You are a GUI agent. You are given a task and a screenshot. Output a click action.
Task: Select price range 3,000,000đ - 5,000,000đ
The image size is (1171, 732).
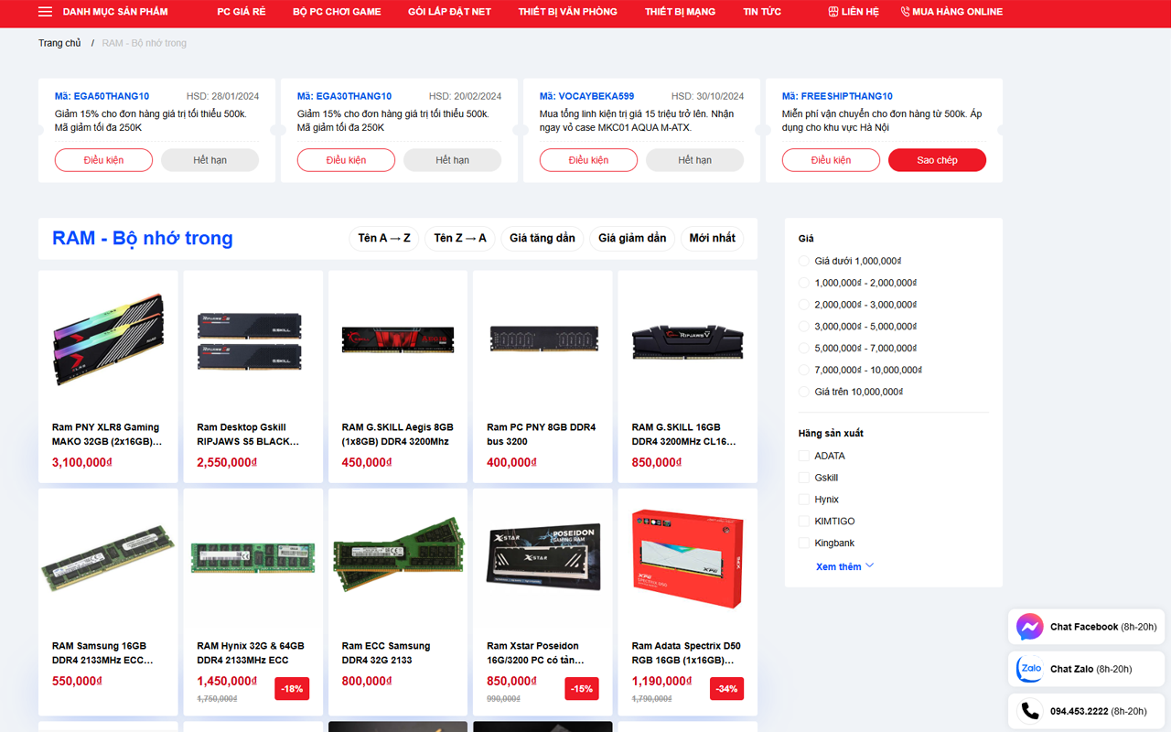coord(804,327)
